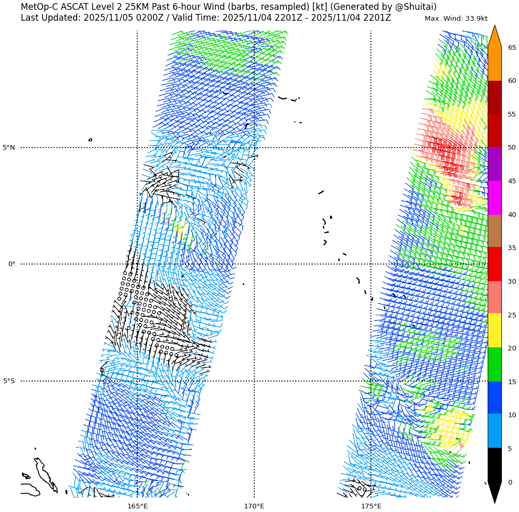Pick the yellow 20-25 kt colorbar segment
This screenshot has height=512, width=519.
tap(495, 330)
